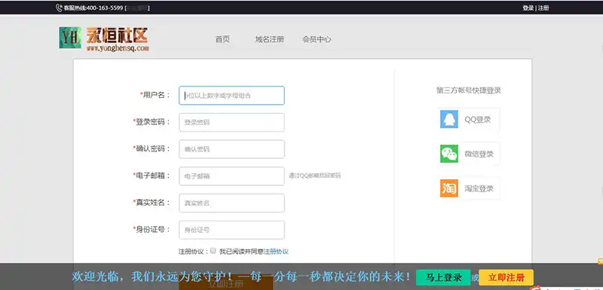Open the 注册协议 blue link
Screen dimensions: 603x290
[276, 252]
